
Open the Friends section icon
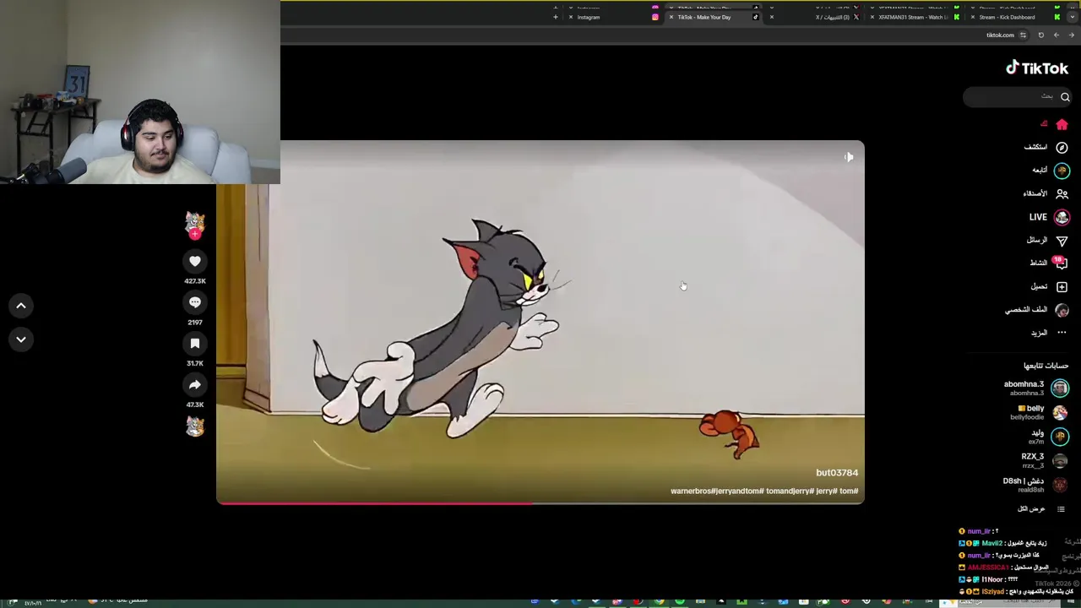[x=1062, y=193]
